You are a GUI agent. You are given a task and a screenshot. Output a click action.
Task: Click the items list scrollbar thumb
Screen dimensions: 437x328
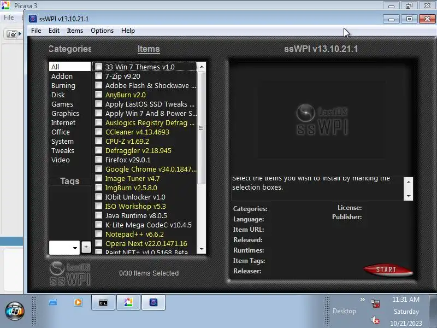201,128
